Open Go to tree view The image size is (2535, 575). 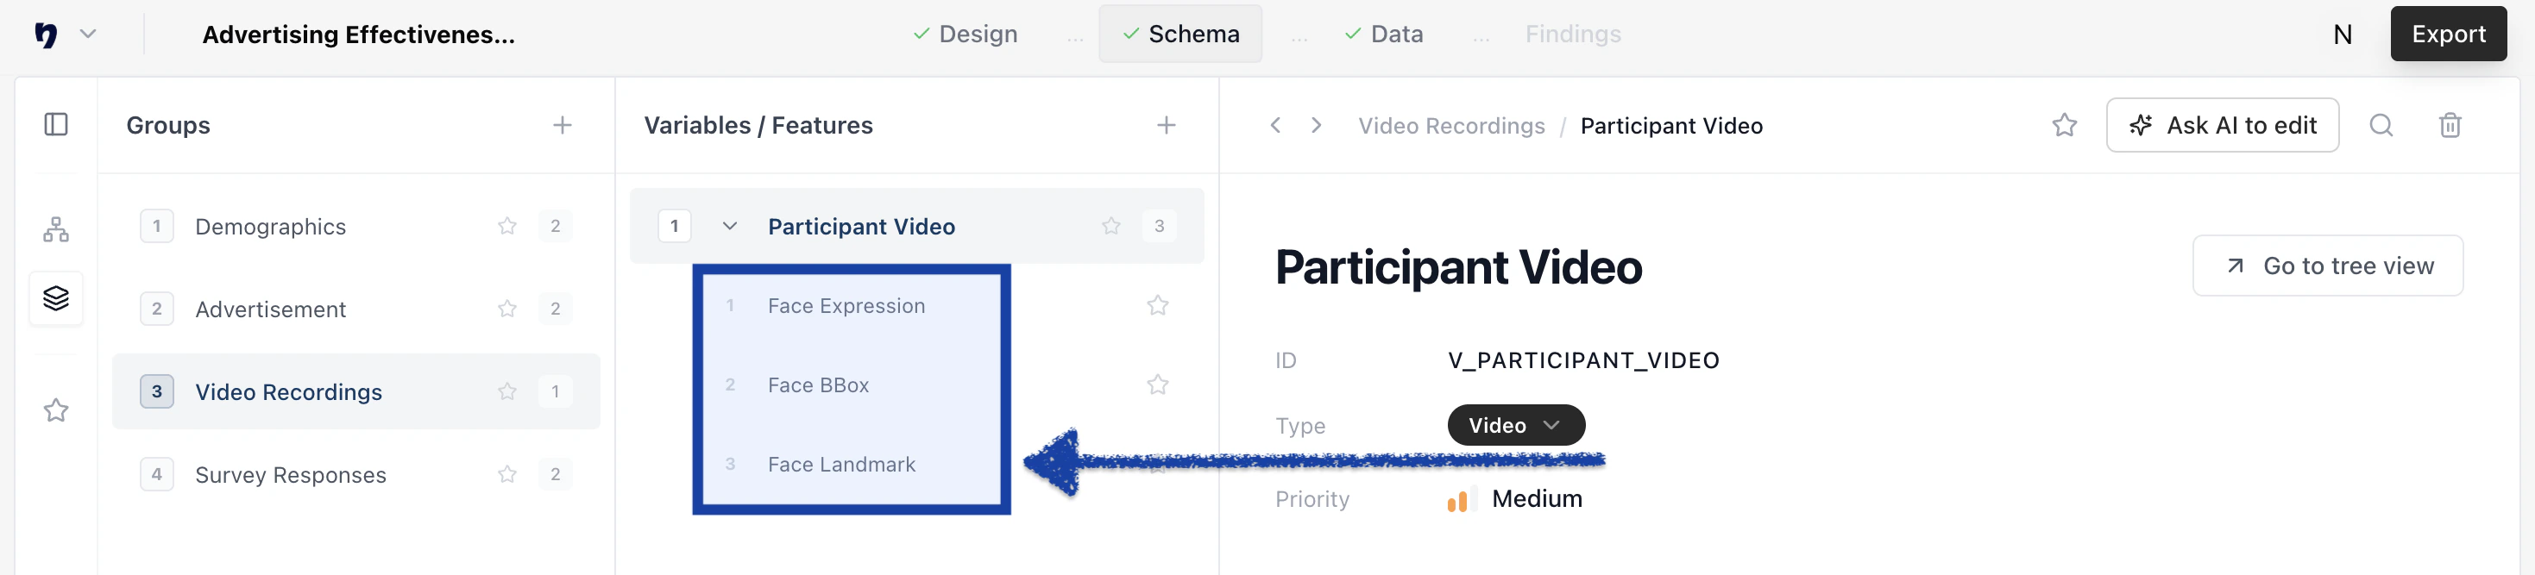[2327, 266]
